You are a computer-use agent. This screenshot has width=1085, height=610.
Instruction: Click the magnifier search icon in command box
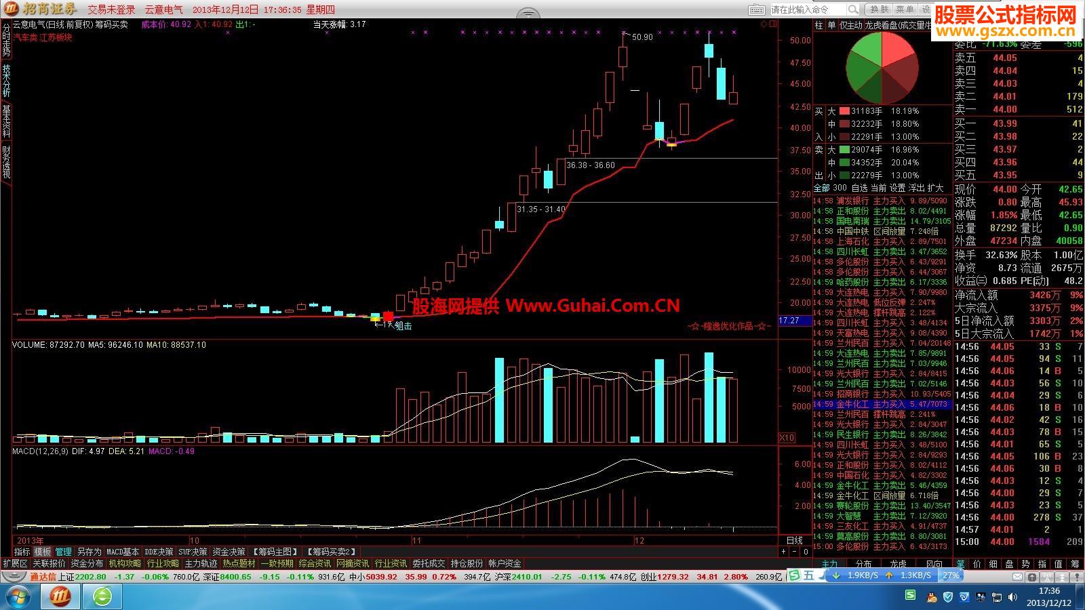(x=853, y=9)
